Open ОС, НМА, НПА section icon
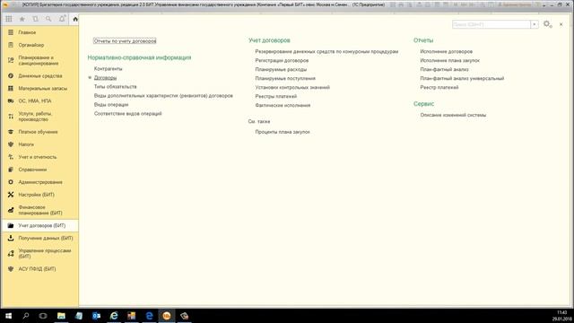The height and width of the screenshot is (323, 574). pyautogui.click(x=11, y=100)
